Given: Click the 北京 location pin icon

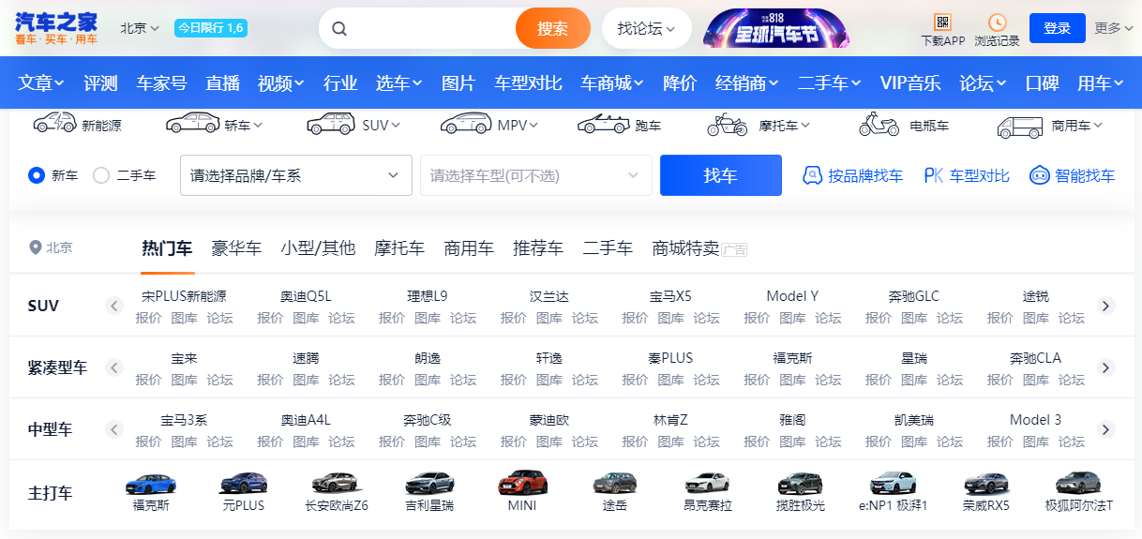Looking at the screenshot, I should (x=36, y=247).
